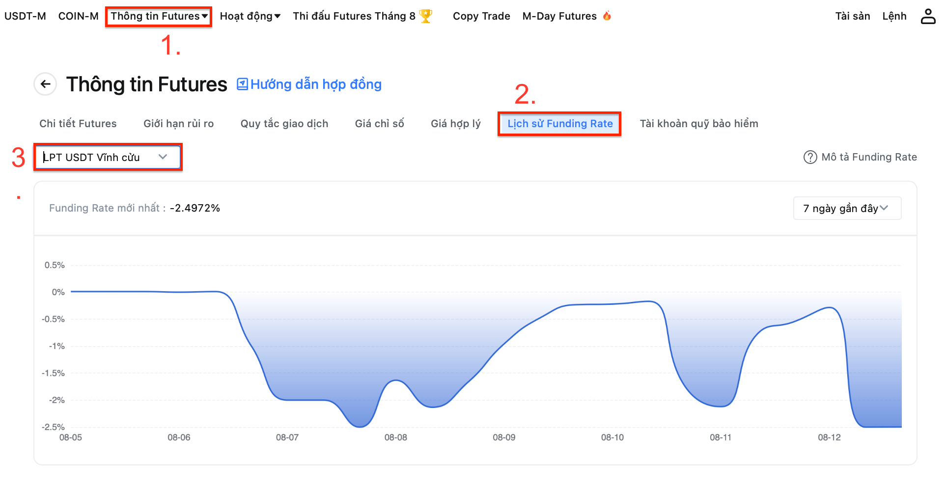Open the Hướng dẫn hợp đồng link
Image resolution: width=946 pixels, height=487 pixels.
pos(316,84)
